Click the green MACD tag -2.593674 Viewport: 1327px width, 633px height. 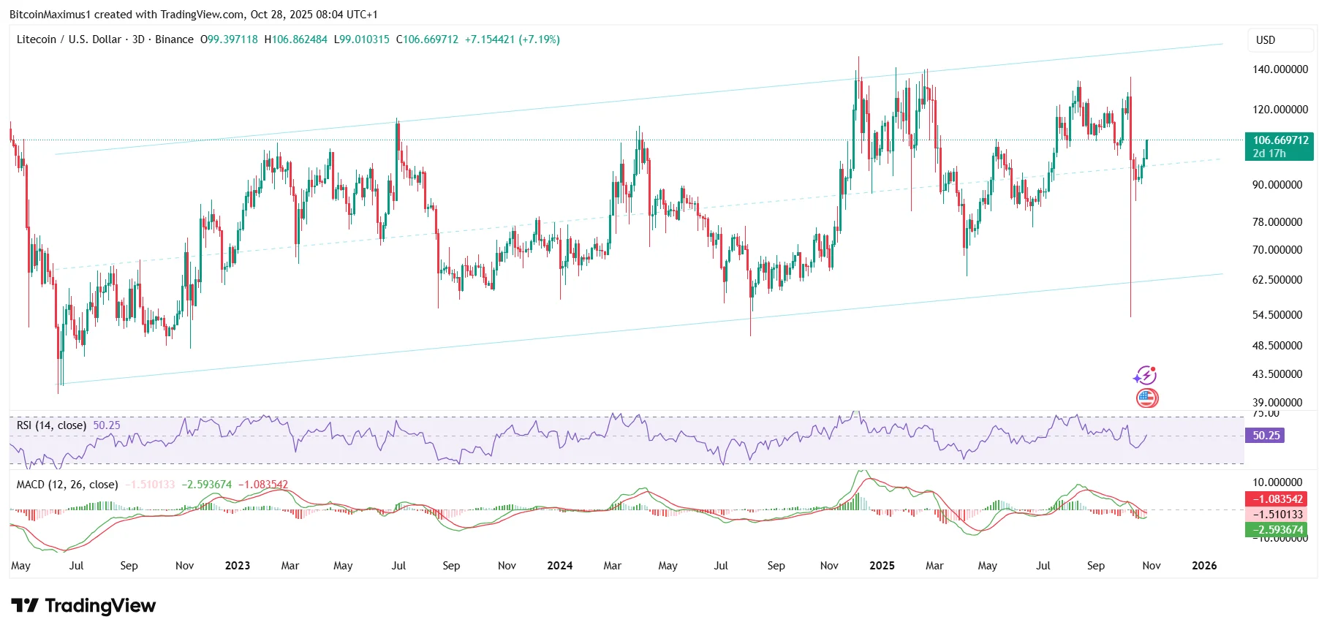point(1276,530)
